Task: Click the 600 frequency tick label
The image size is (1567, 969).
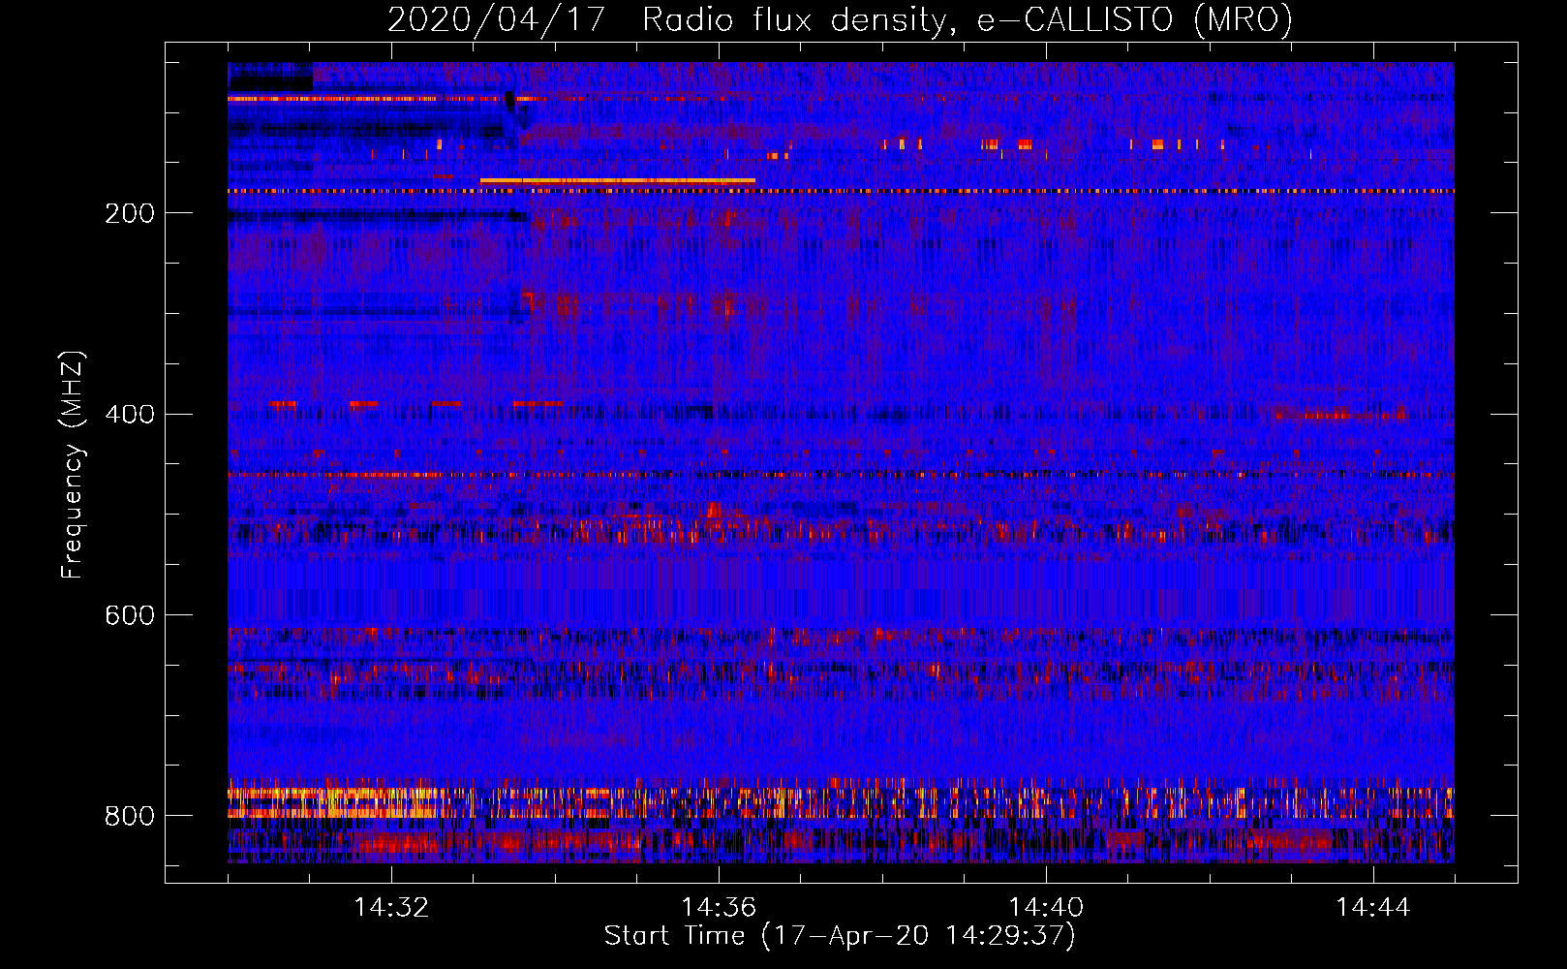Action: 130,615
